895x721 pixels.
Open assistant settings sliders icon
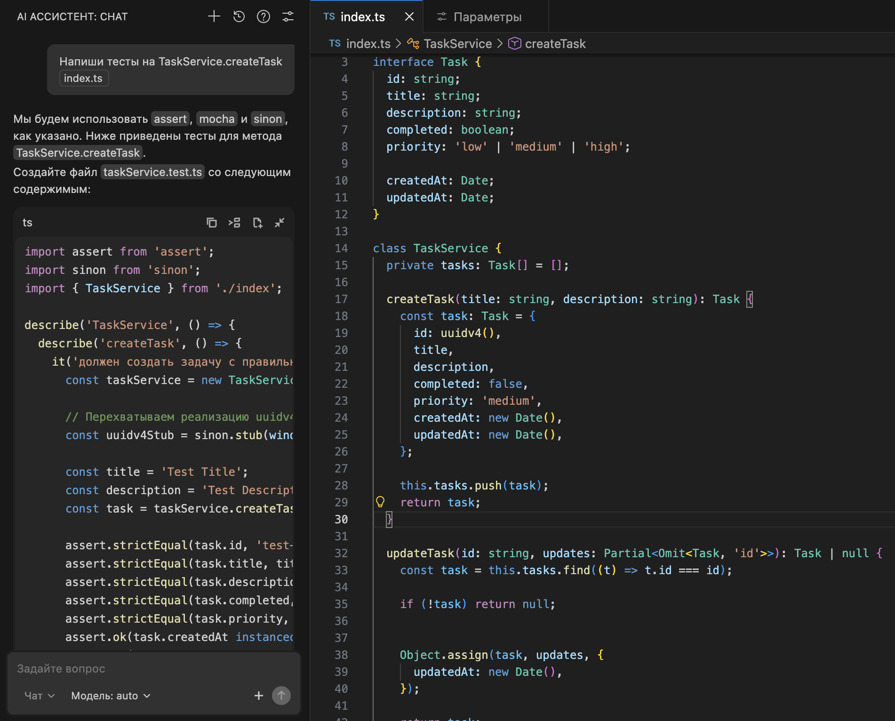[x=288, y=16]
